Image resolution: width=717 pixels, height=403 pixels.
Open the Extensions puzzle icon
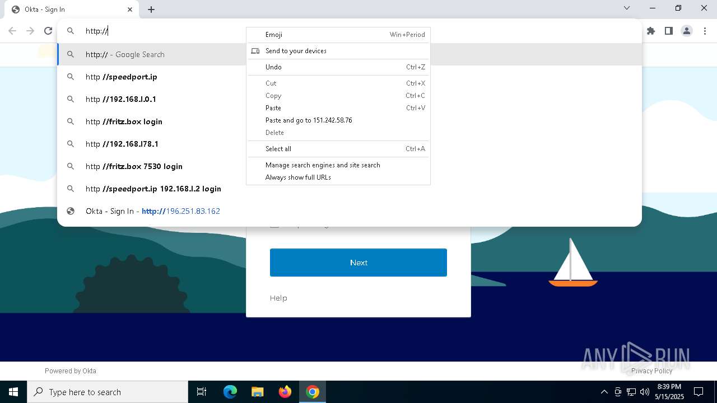pyautogui.click(x=651, y=31)
